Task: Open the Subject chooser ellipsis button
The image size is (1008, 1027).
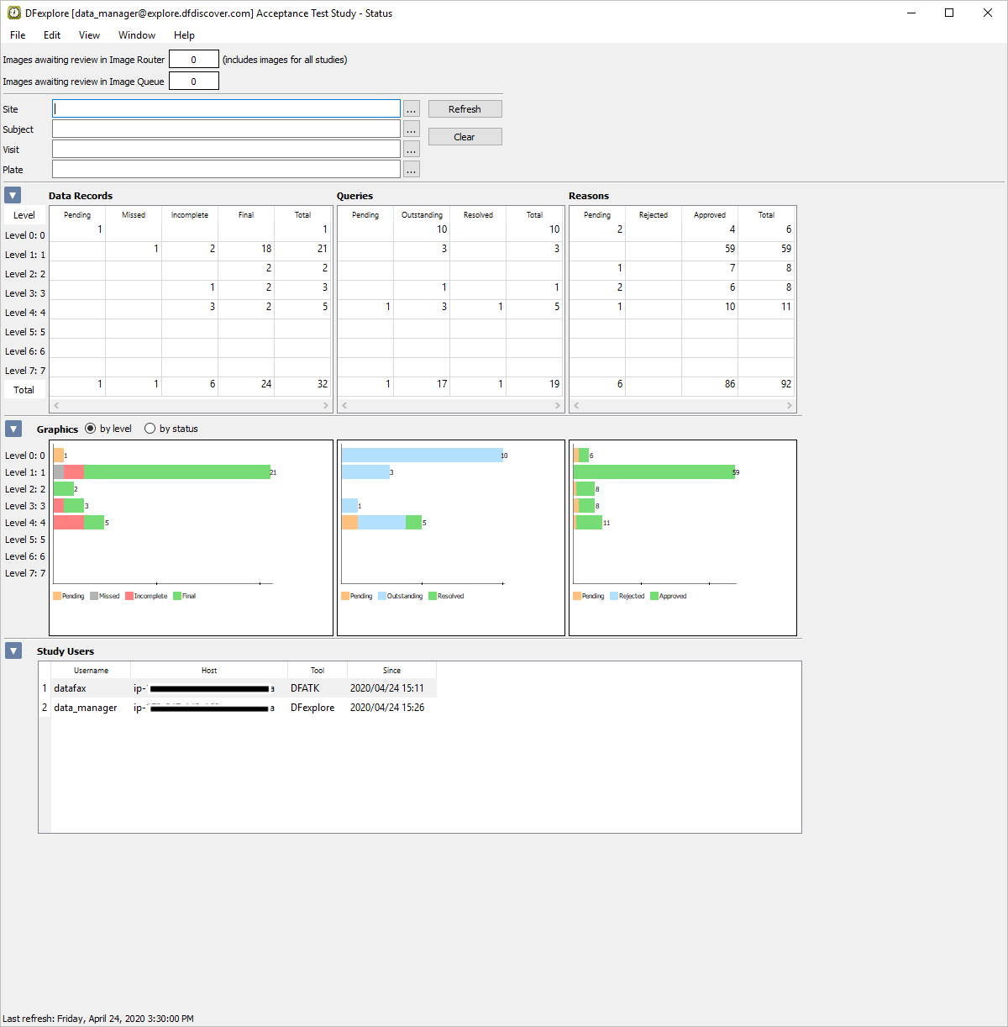Action: pos(411,129)
